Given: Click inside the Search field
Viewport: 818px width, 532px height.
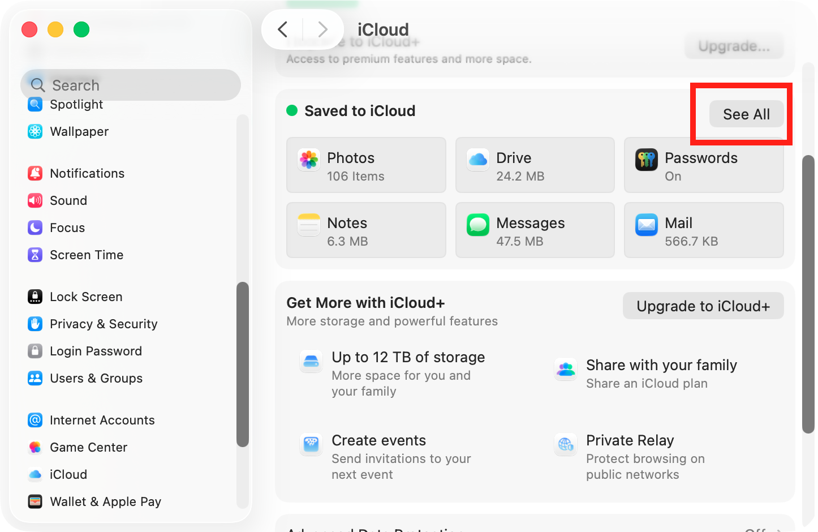Looking at the screenshot, I should [x=130, y=85].
